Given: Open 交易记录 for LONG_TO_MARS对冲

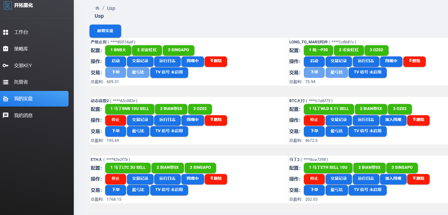Looking at the screenshot, I should (339, 61).
